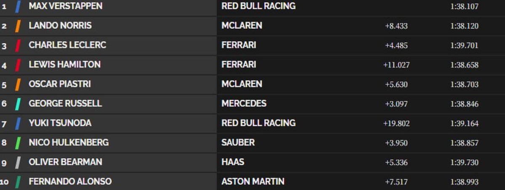This screenshot has width=505, height=190.
Task: Open Max Verstappen's driver name
Action: coord(65,6)
